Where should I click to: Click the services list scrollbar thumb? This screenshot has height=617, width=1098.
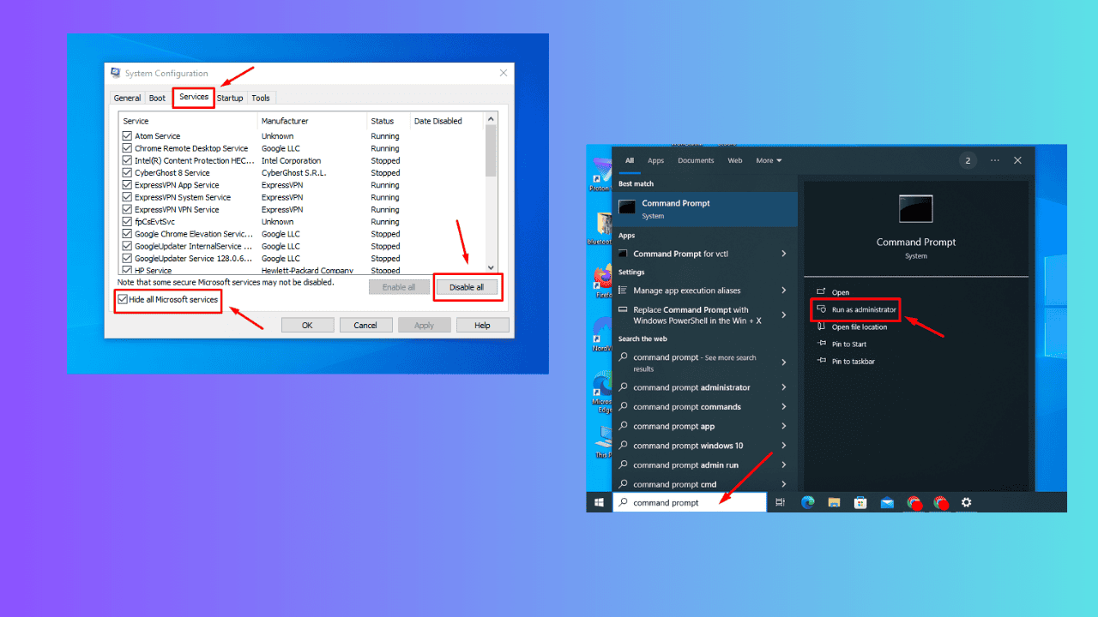tap(491, 150)
